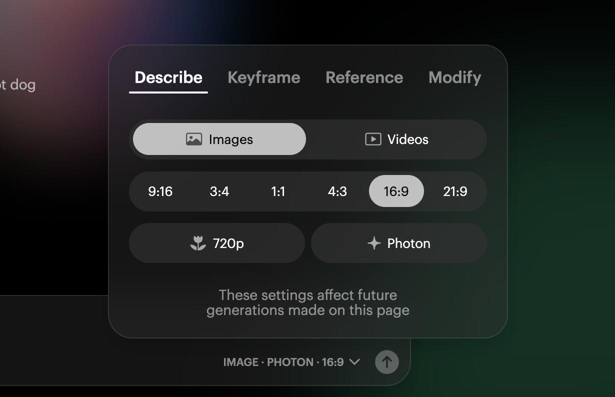Screen dimensions: 615x397
Task: Go to the Modify tab
Action: click(455, 77)
